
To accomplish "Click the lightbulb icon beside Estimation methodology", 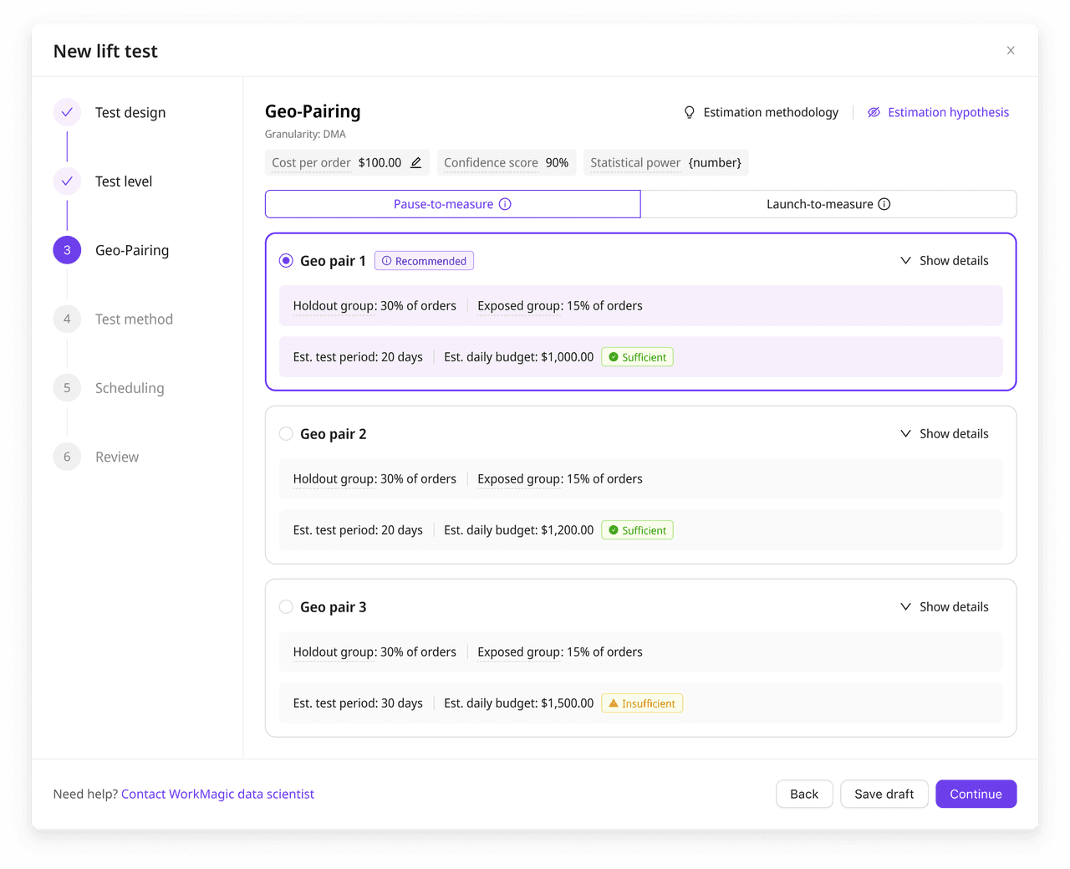I will point(690,112).
